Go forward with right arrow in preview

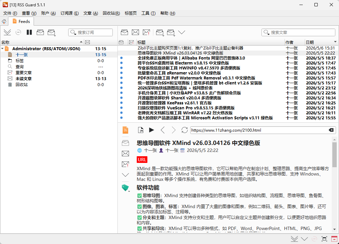pos(174,130)
